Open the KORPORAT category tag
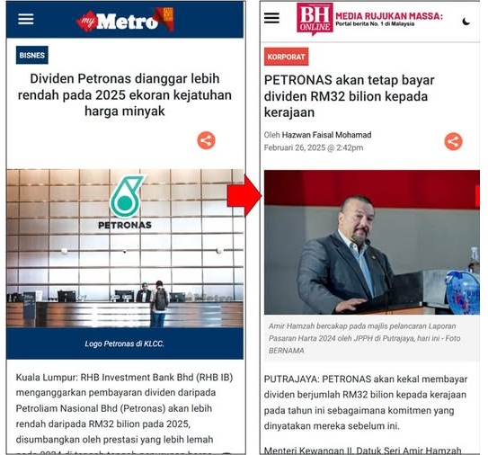Image resolution: width=488 pixels, height=455 pixels. pos(287,57)
